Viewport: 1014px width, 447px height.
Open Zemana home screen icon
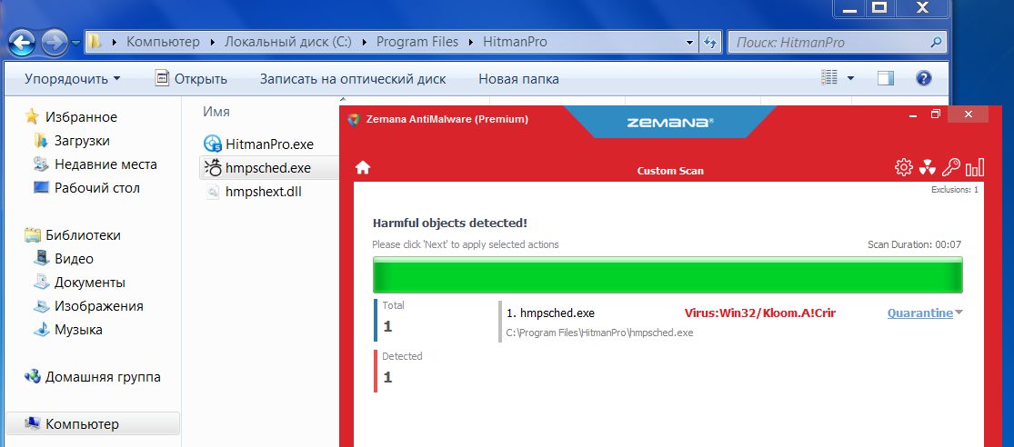(x=363, y=168)
